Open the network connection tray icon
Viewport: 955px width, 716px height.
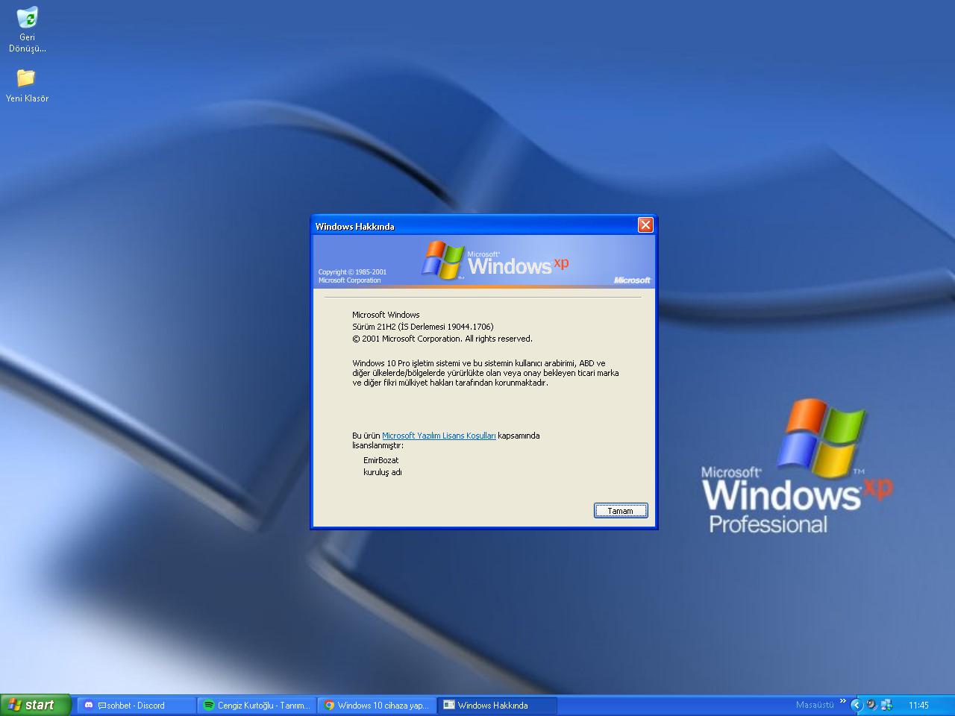(x=886, y=705)
